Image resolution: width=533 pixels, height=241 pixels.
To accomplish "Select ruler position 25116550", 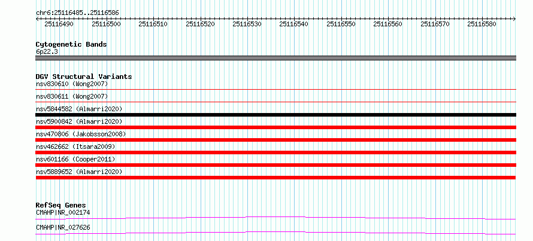I will [341, 24].
